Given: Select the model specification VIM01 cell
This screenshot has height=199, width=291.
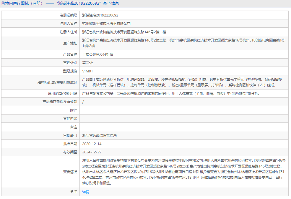Looking at the screenshot, I should [87, 71].
